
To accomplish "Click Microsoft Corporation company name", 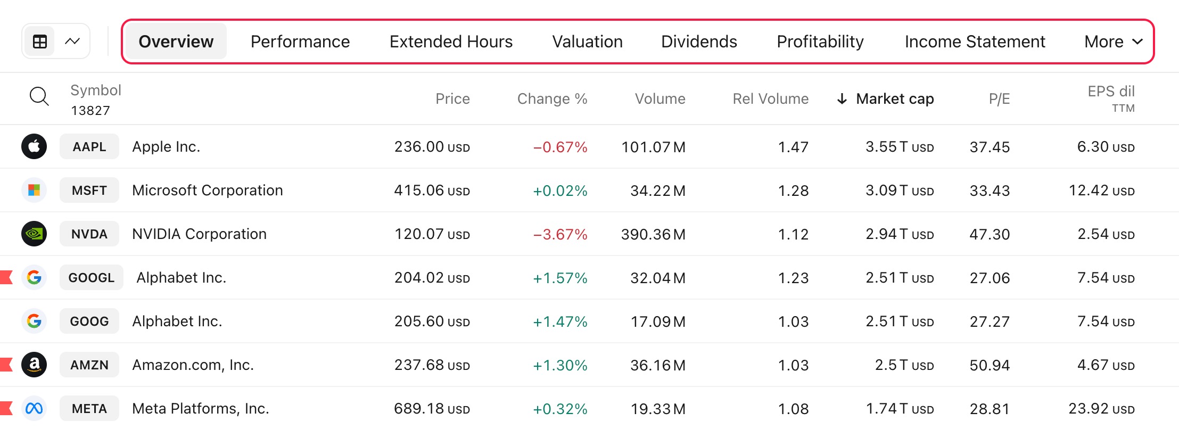I will tap(208, 190).
